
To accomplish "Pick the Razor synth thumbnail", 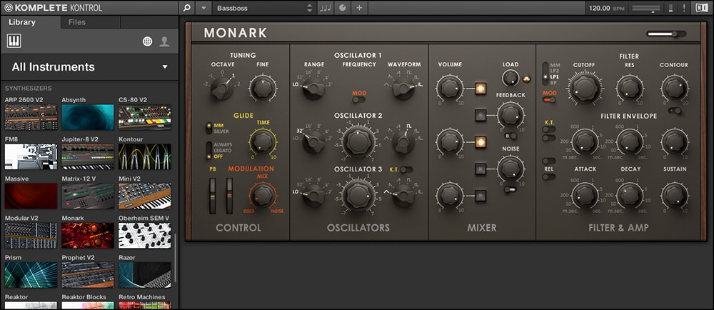I will point(145,274).
